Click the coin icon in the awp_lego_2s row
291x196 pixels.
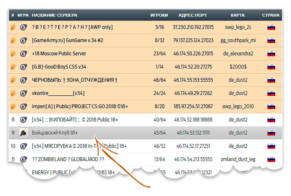tap(13, 27)
